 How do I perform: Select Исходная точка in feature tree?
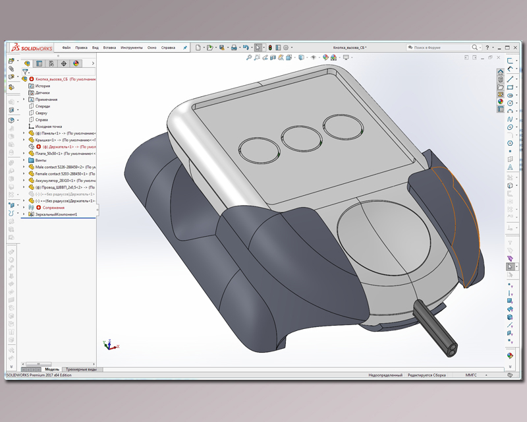tap(48, 126)
